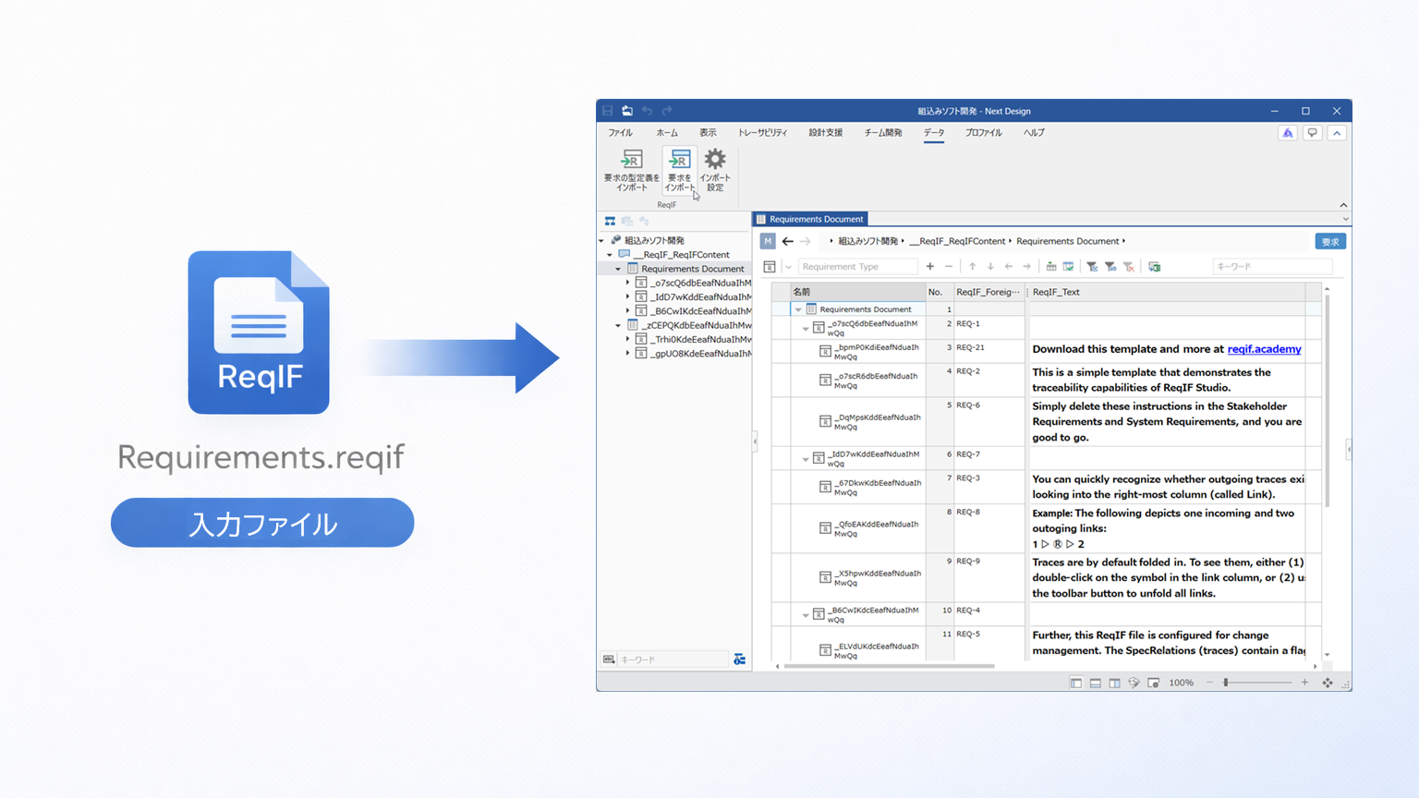Click the save icon in title bar
The image size is (1419, 798).
tap(608, 111)
